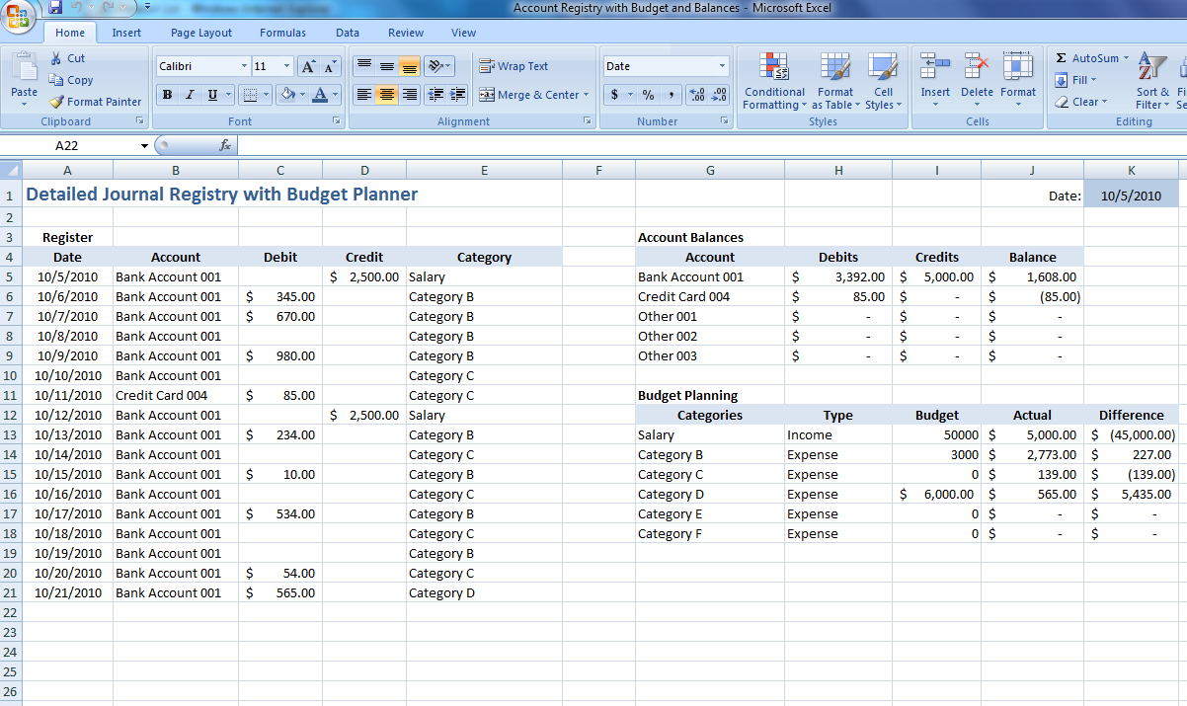
Task: Decrease the cell indent
Action: tap(435, 95)
